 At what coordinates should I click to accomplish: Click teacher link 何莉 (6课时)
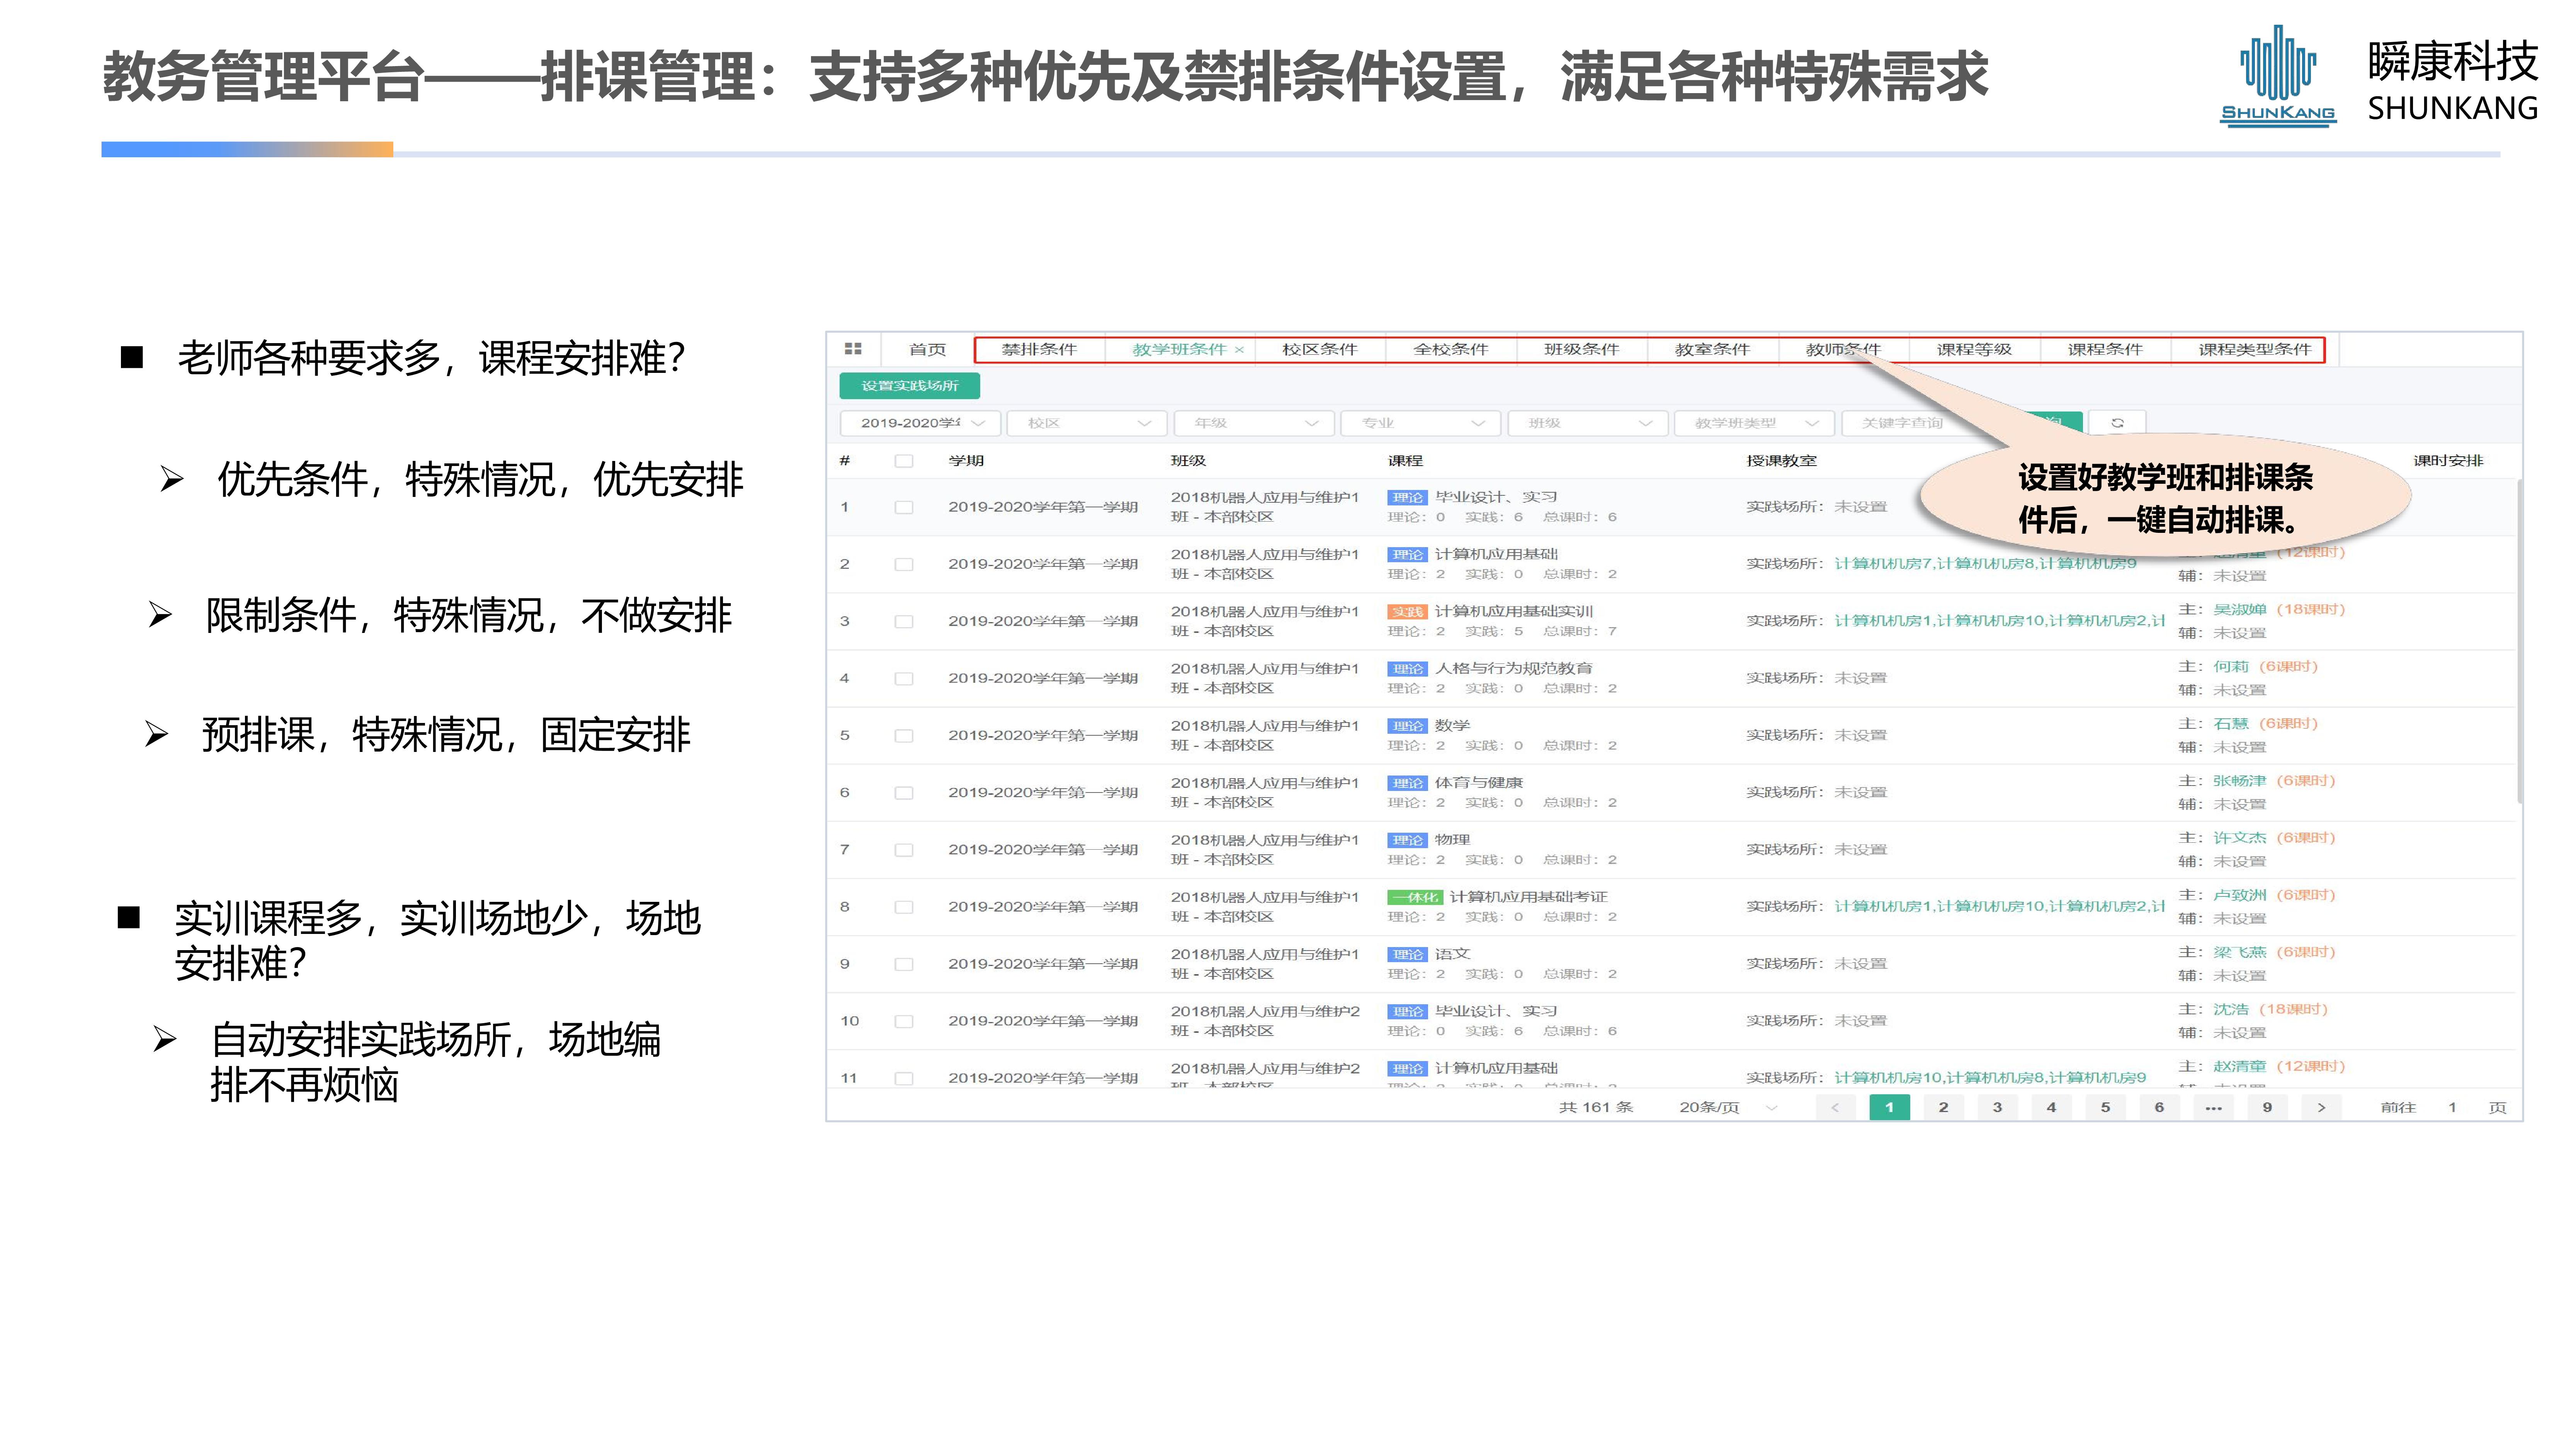point(2265,666)
